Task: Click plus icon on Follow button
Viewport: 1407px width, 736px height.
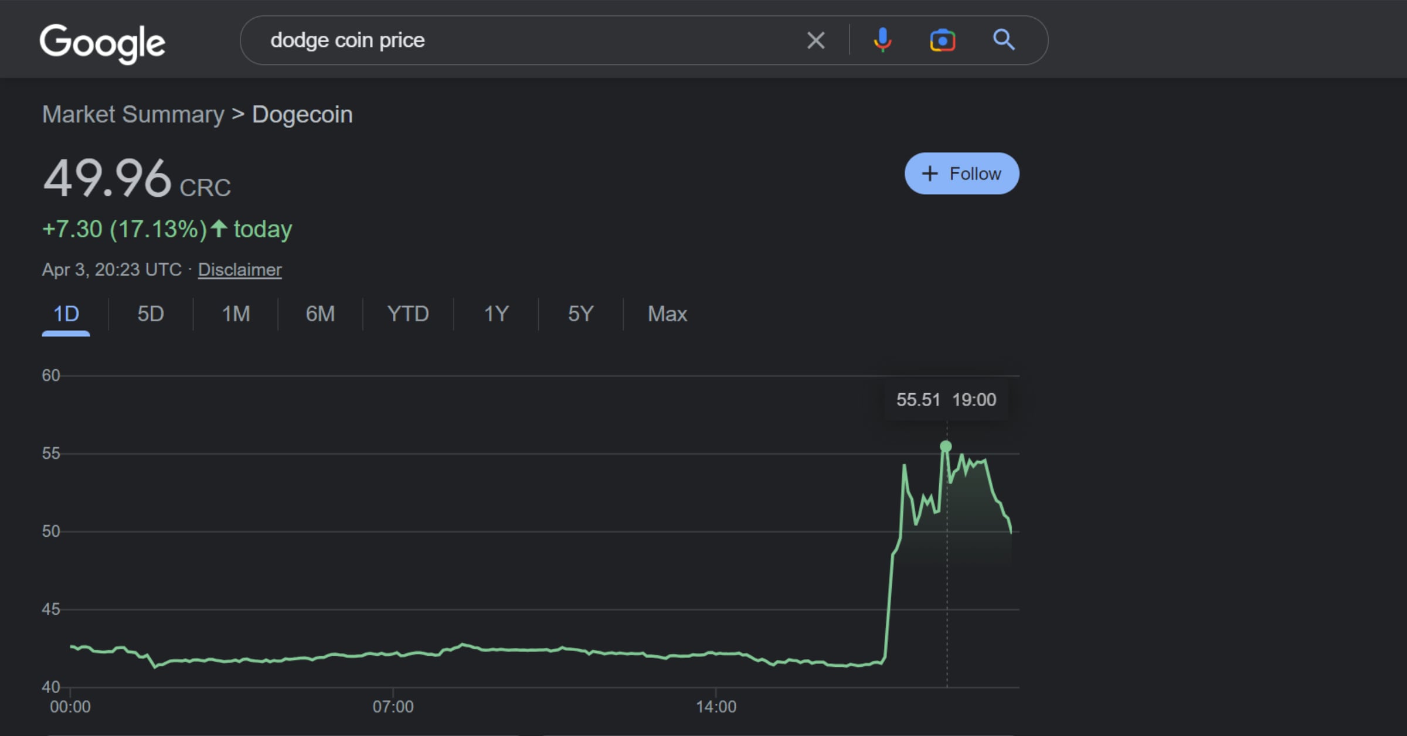Action: point(930,173)
